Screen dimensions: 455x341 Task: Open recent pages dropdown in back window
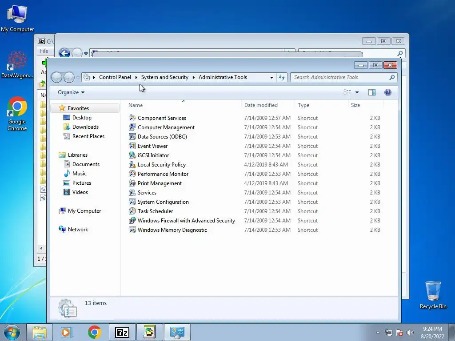(x=86, y=54)
